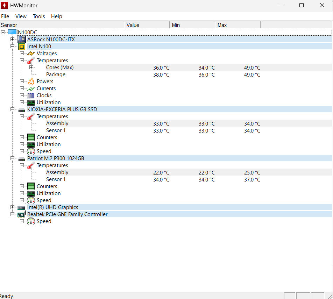Viewport: 333px width, 299px height.
Task: Expand the Intel(R) UHD Graphics node
Action: point(13,207)
